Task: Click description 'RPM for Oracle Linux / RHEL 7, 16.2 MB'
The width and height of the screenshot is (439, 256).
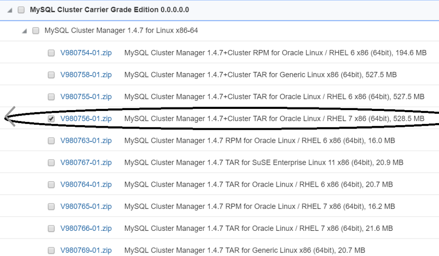Action: [x=259, y=206]
